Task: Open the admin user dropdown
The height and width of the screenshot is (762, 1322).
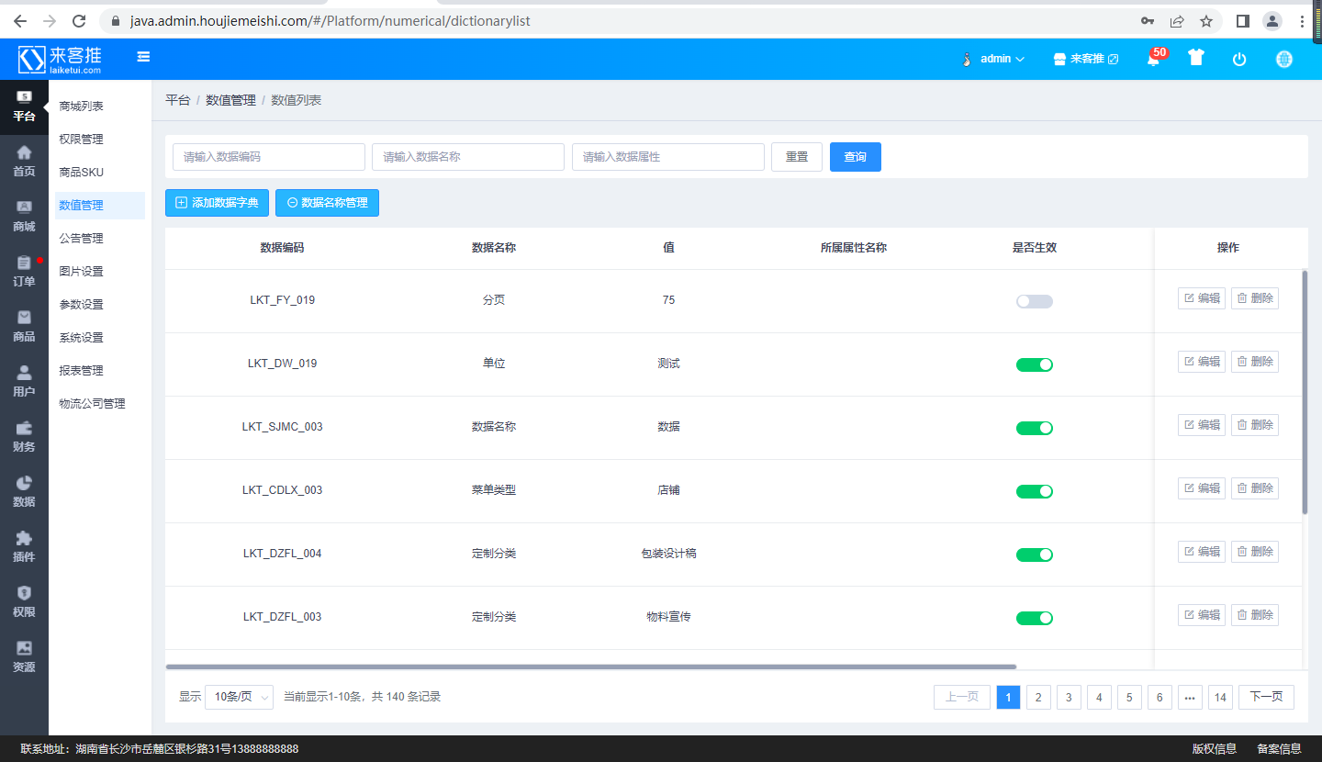Action: tap(994, 59)
